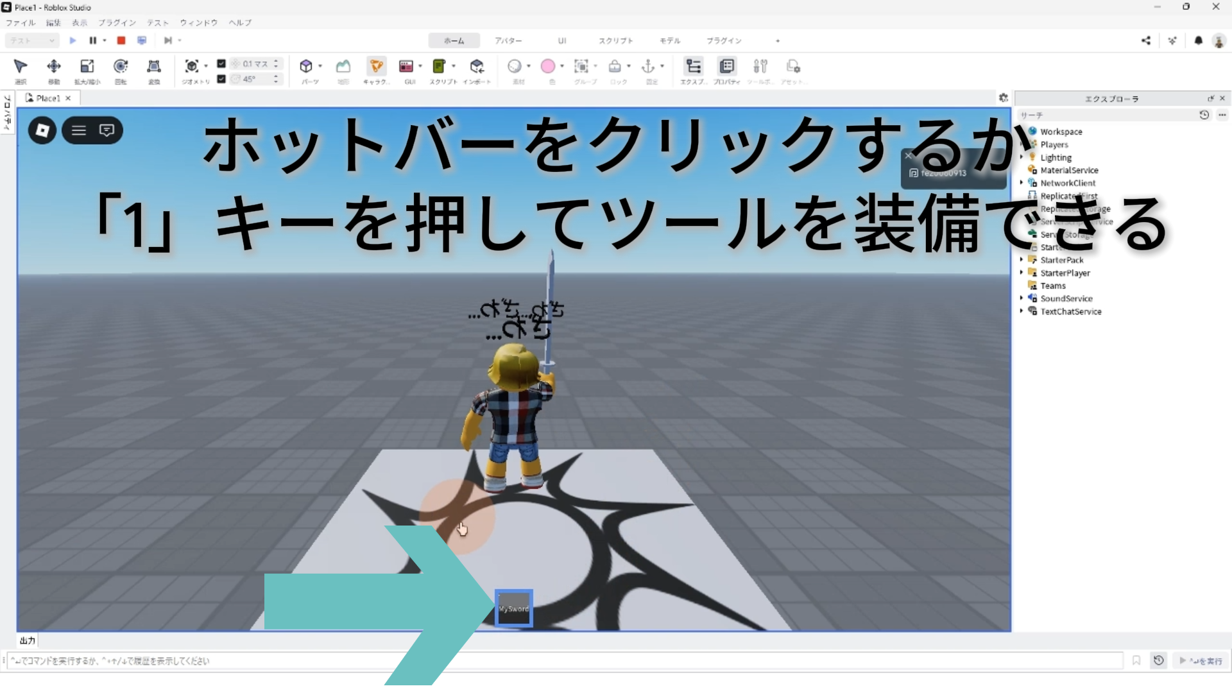Select the Scale tool in toolbar
Screen dimensions: 1232x693
(x=87, y=67)
